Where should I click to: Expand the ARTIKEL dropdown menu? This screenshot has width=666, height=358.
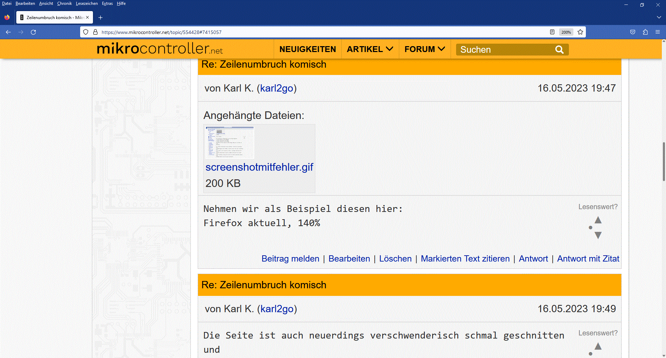tap(370, 49)
